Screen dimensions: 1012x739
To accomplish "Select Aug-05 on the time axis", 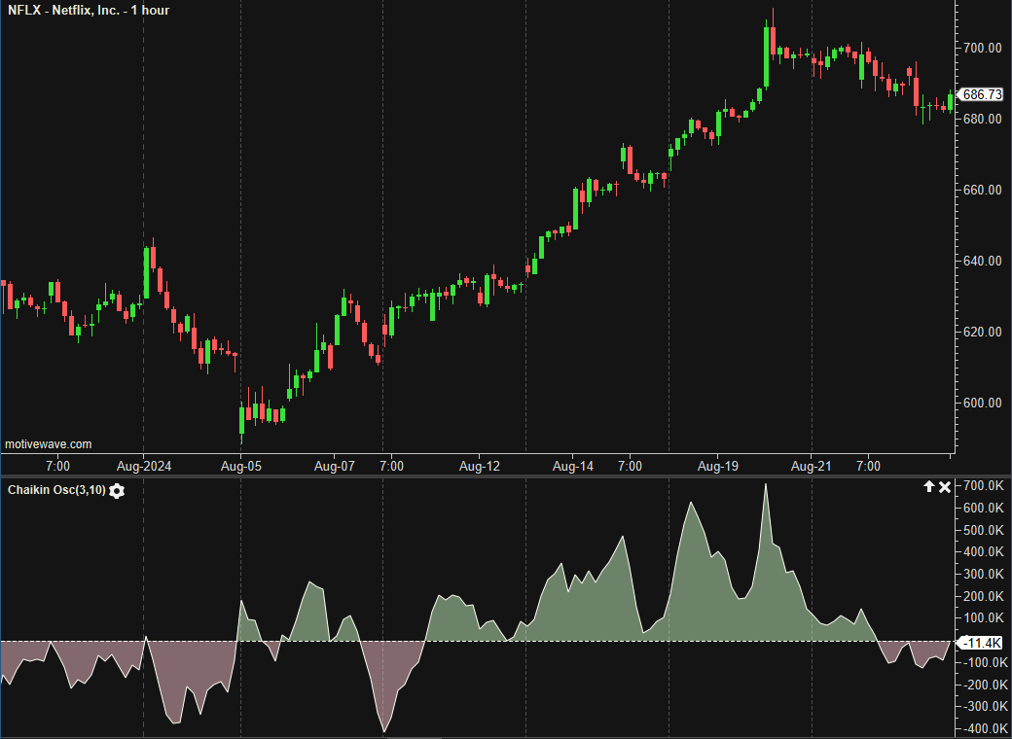I will point(241,467).
